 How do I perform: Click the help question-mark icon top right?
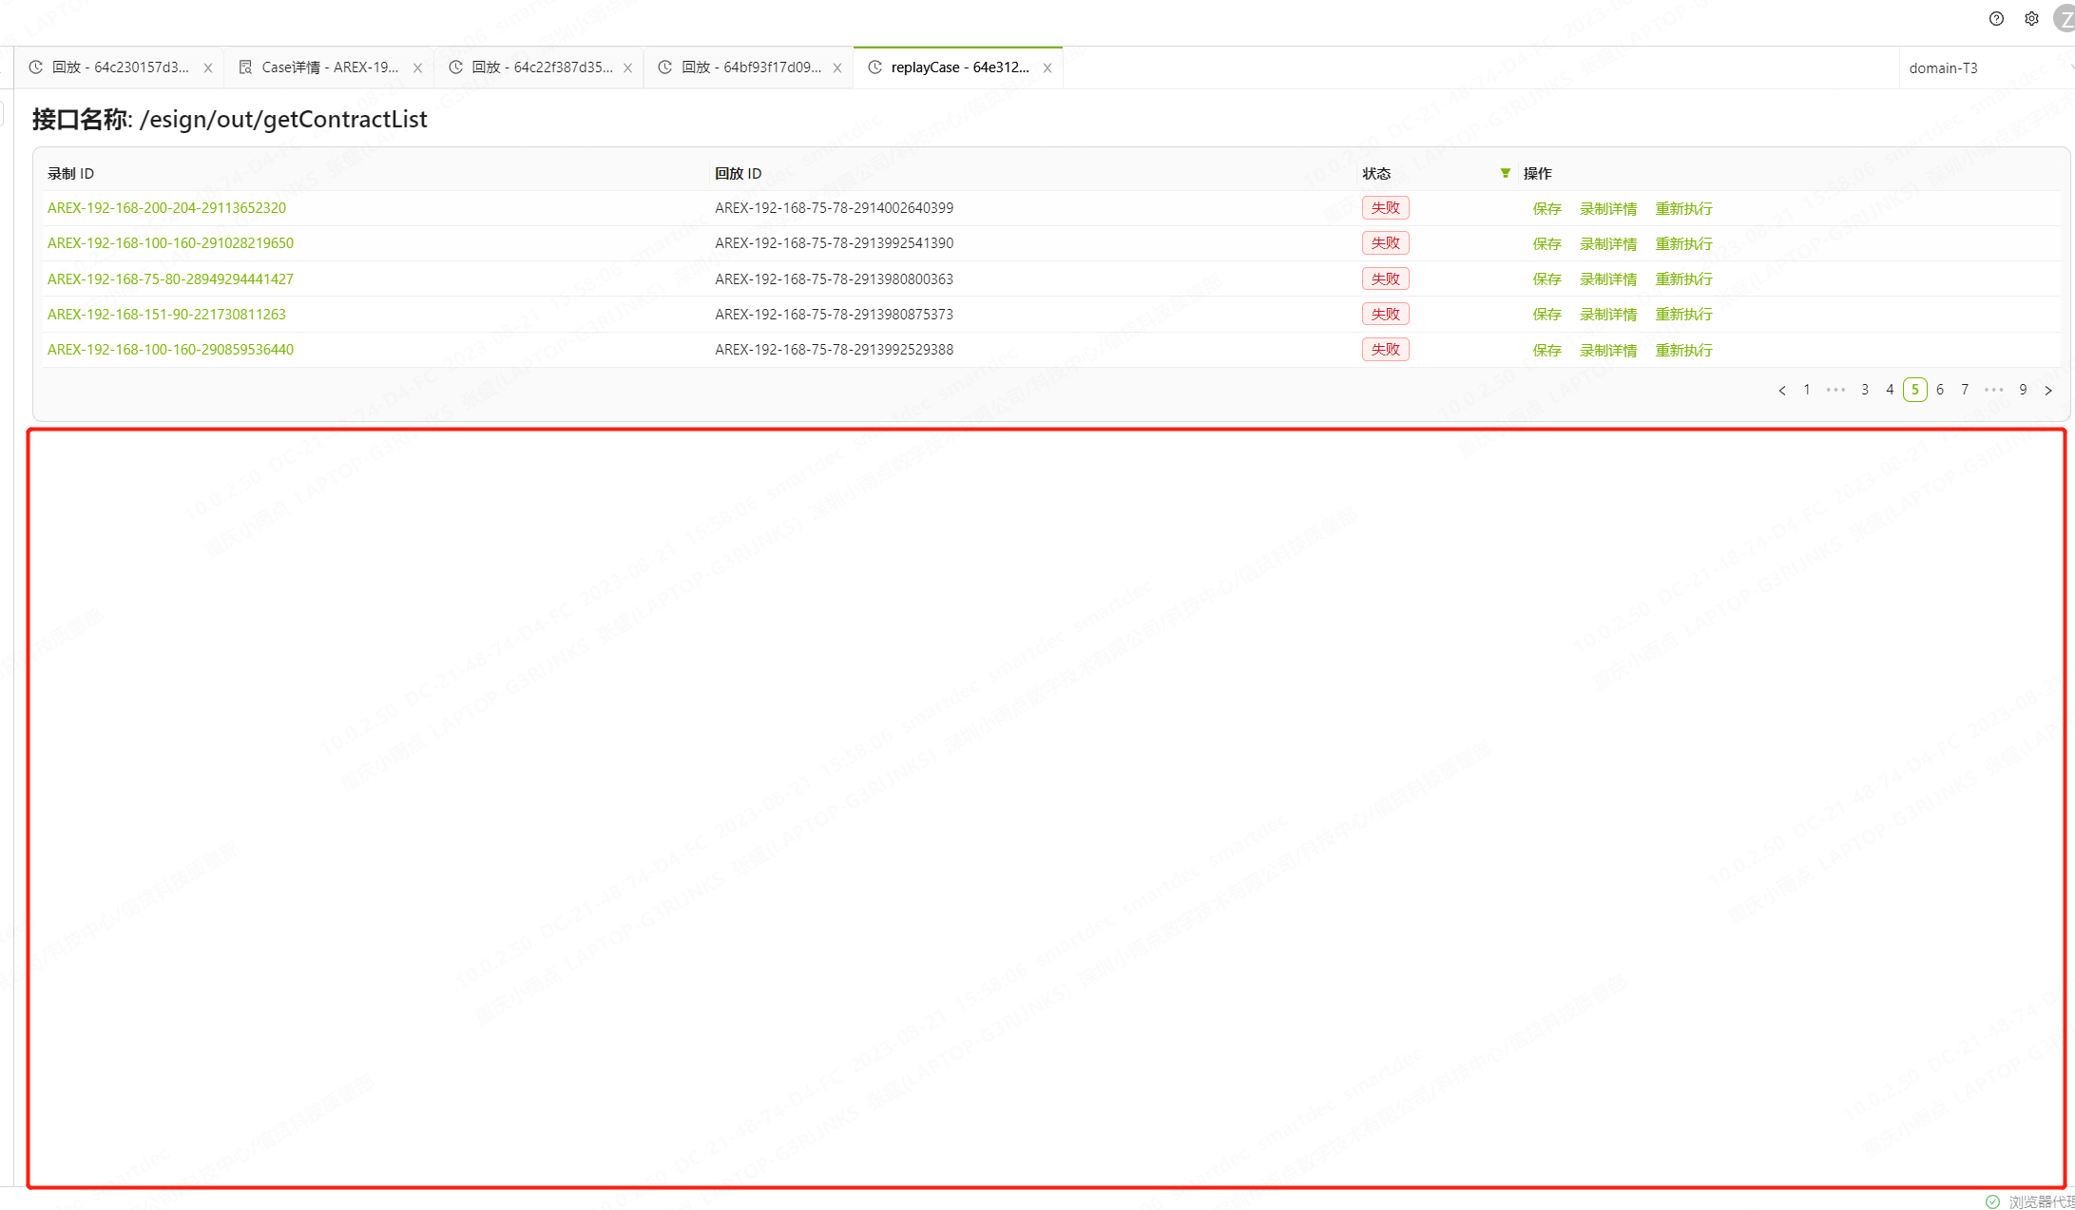click(x=1995, y=18)
